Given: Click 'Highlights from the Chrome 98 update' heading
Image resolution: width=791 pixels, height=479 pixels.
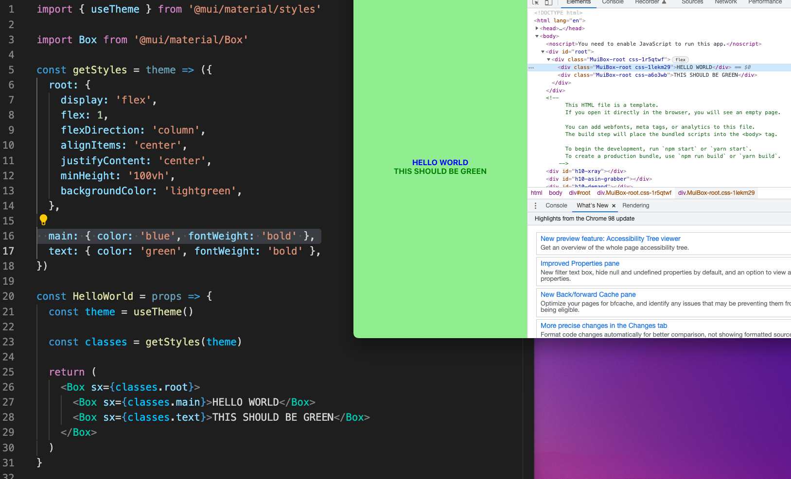Looking at the screenshot, I should 584,219.
